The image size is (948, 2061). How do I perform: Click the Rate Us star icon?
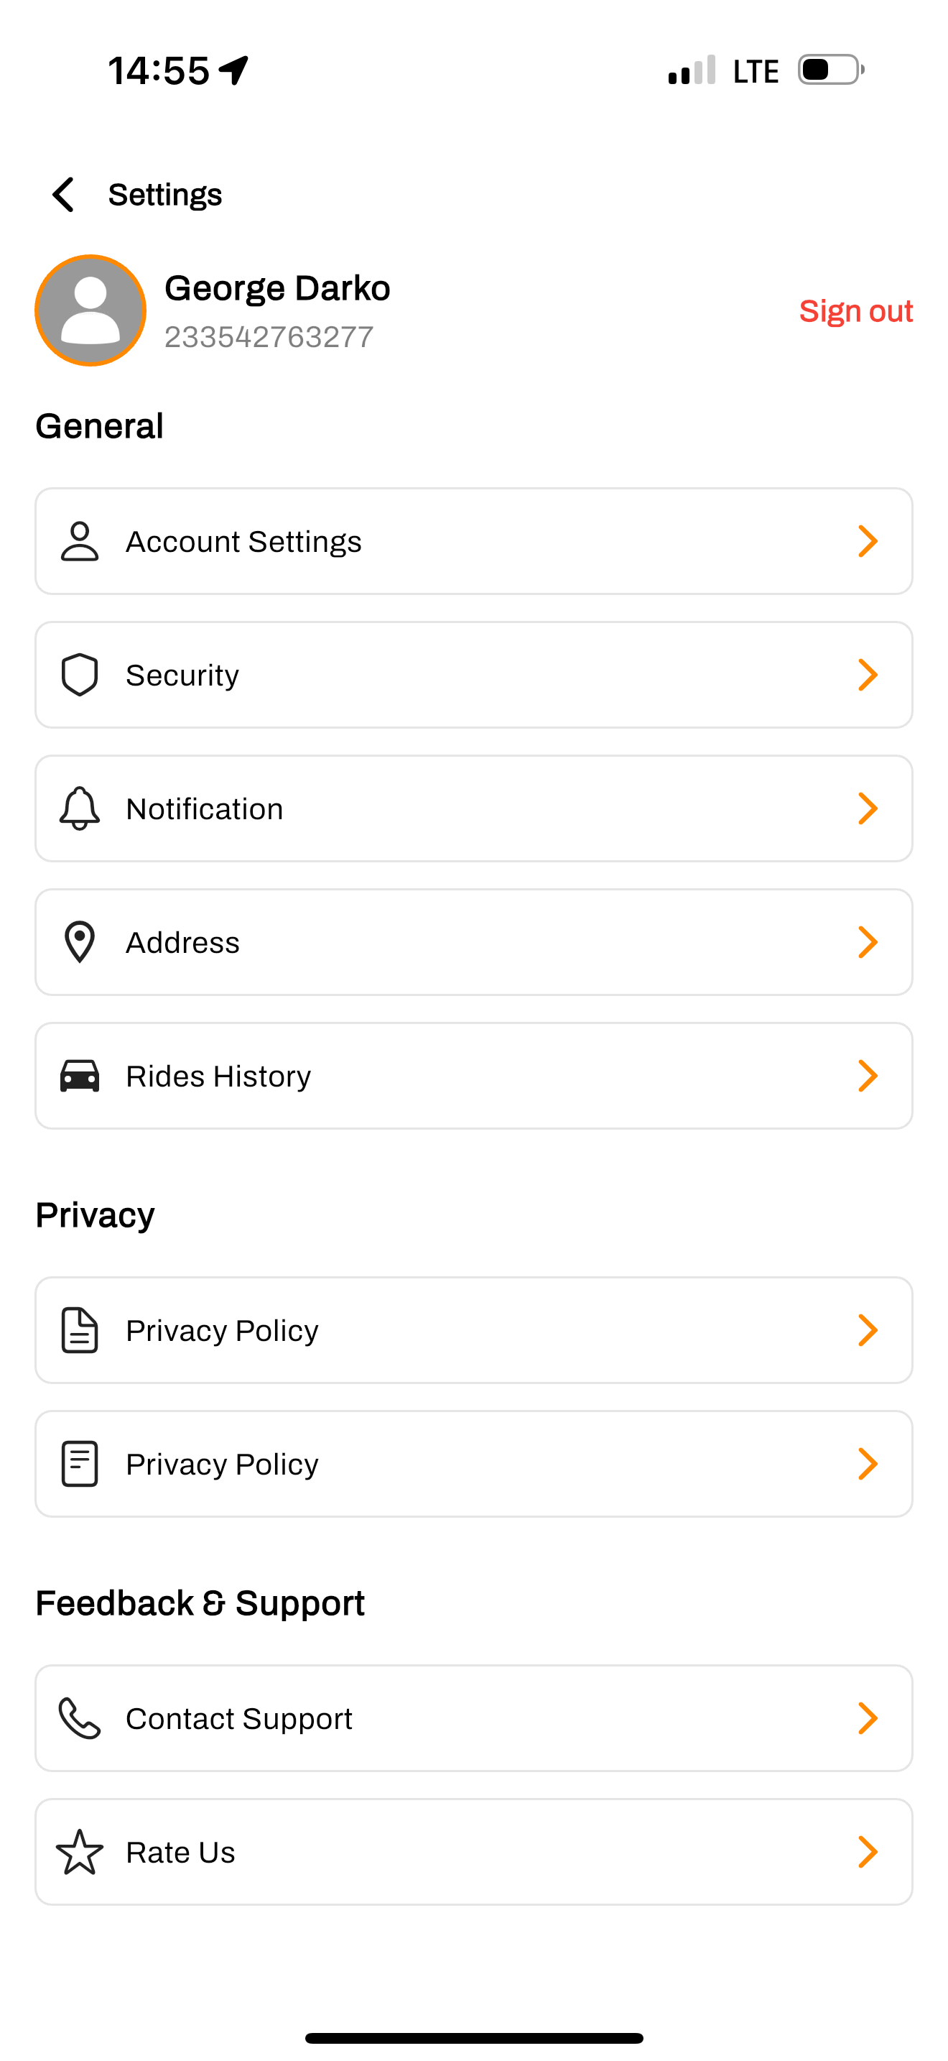[80, 1852]
